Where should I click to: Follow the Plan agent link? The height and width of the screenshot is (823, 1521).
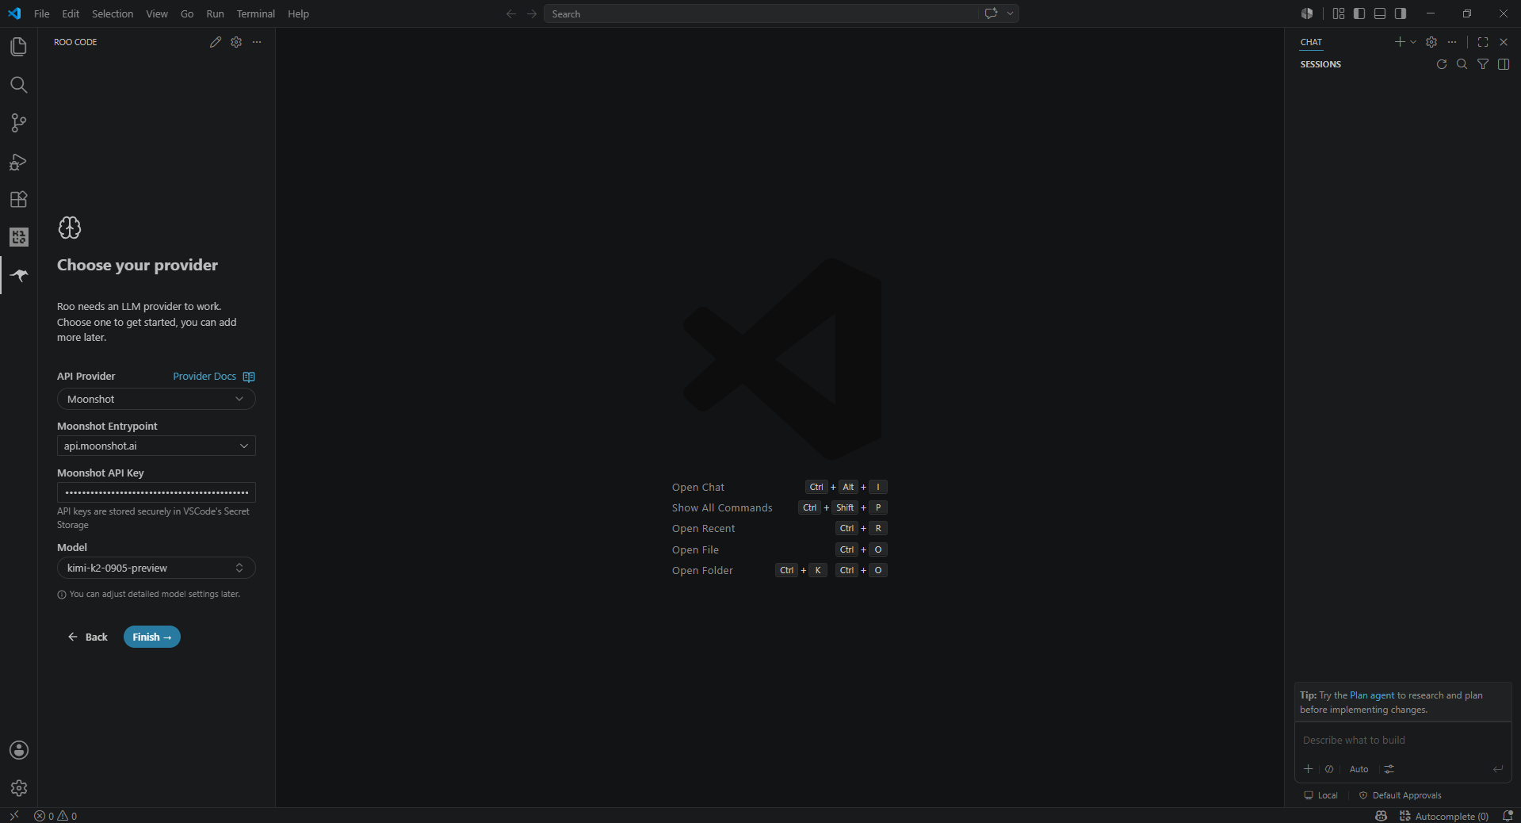[1372, 695]
